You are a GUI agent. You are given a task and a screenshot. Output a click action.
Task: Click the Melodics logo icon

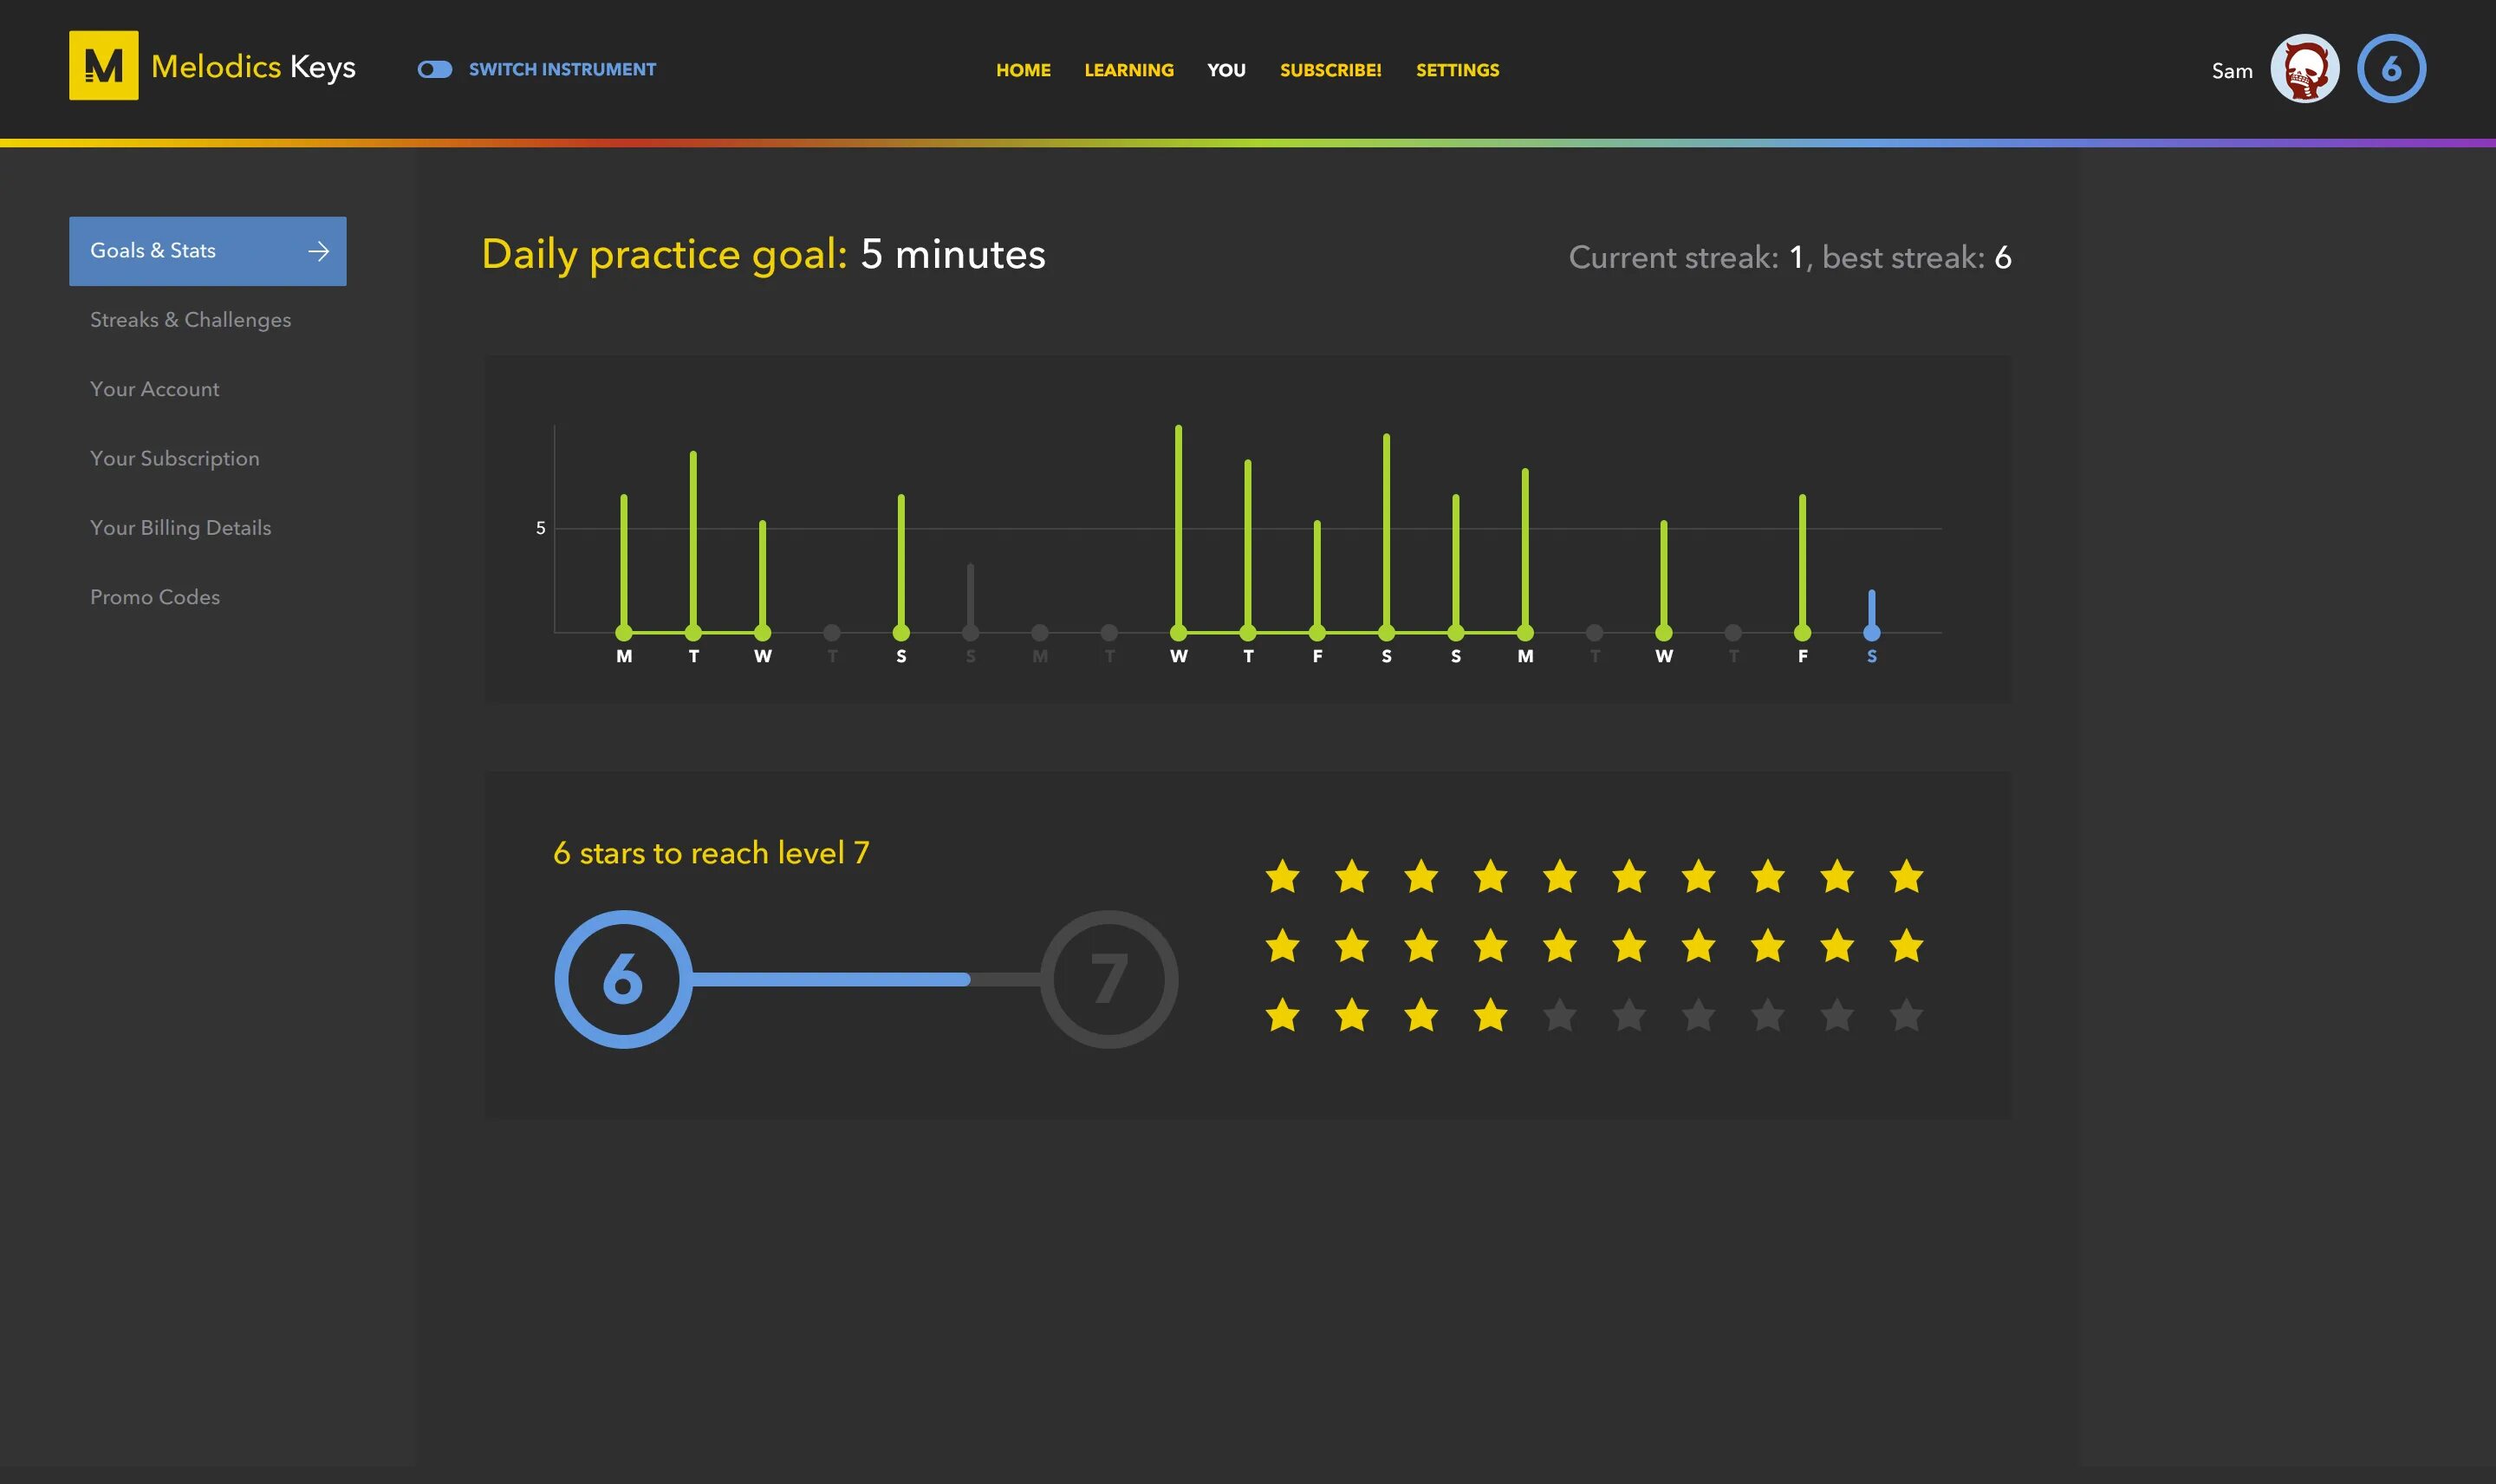tap(102, 65)
